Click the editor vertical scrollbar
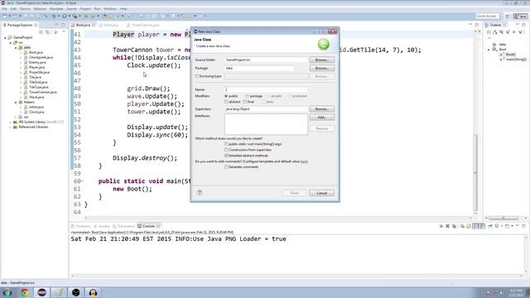Viewport: 530px width, 298px height. (x=475, y=172)
